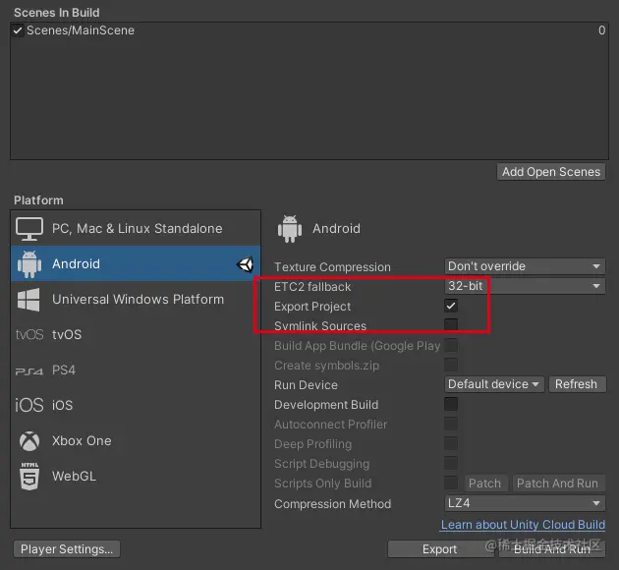Select PC, Mac & Linux Standalone platform

point(136,229)
